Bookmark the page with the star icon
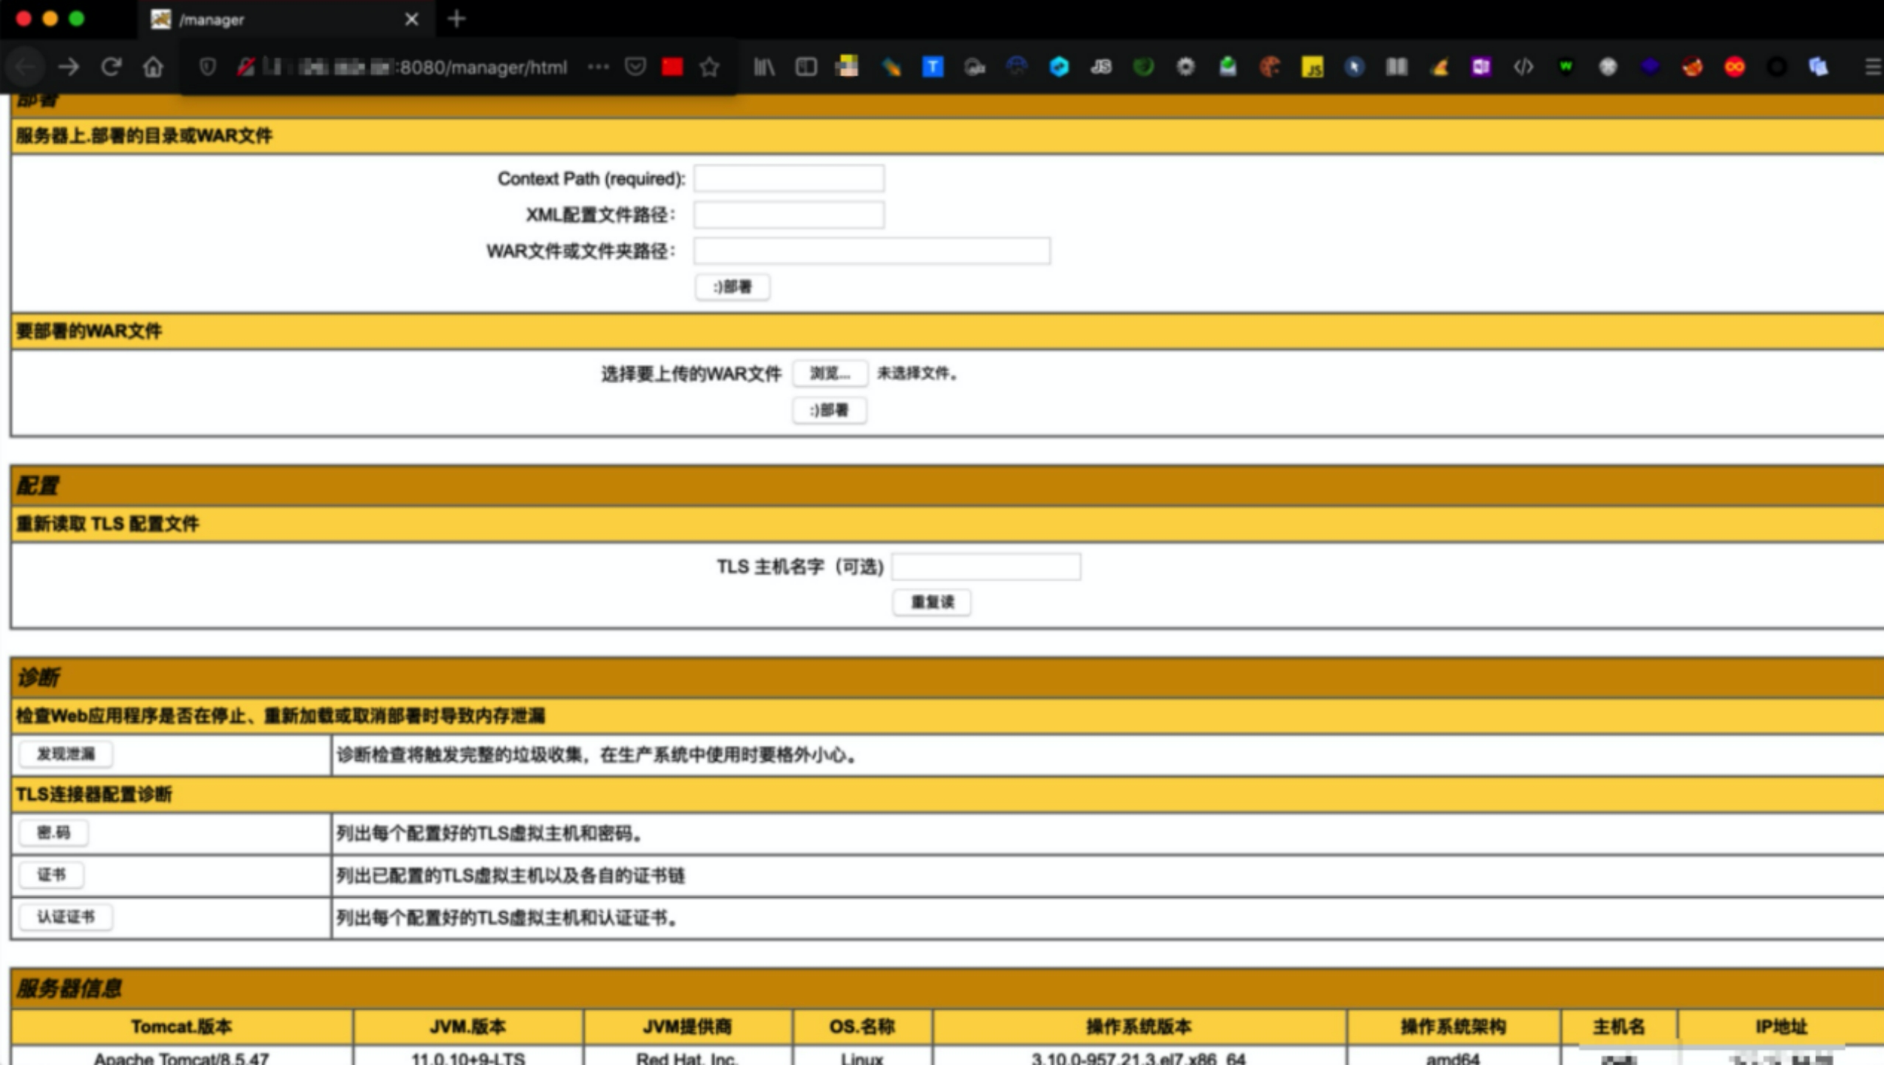1884x1065 pixels. click(x=709, y=67)
